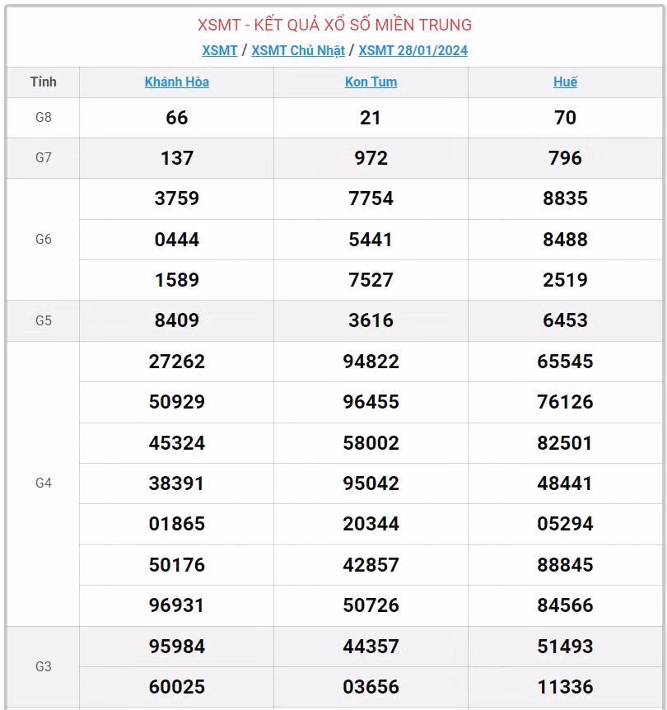Open the XSMT breadcrumb link
Image resolution: width=667 pixels, height=710 pixels.
tap(219, 50)
